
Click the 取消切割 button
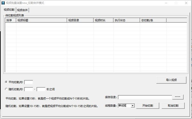pos(173,106)
